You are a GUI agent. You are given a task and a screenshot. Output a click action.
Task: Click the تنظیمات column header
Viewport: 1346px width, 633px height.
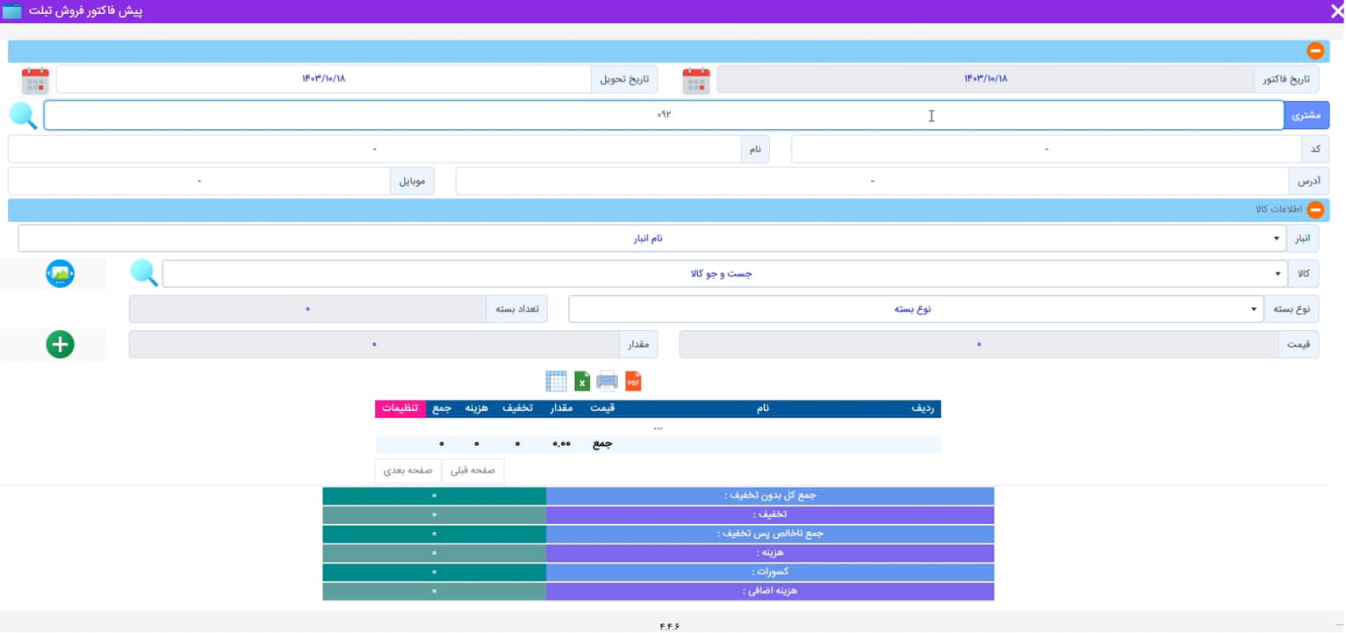click(x=400, y=408)
